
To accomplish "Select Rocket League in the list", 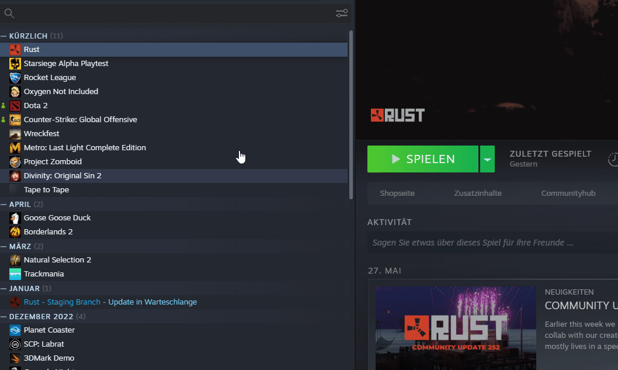I will 174,78.
